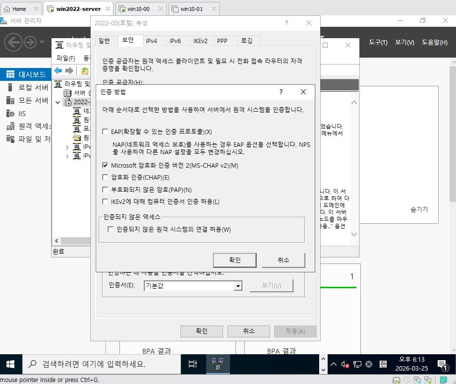Uncheck MS-CHAP v2 authentication option

click(105, 165)
